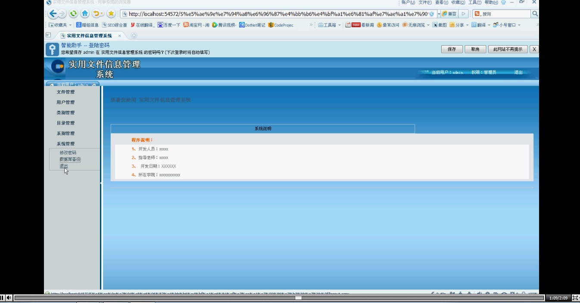Mute the speaker icon at bottom left

tap(9, 298)
